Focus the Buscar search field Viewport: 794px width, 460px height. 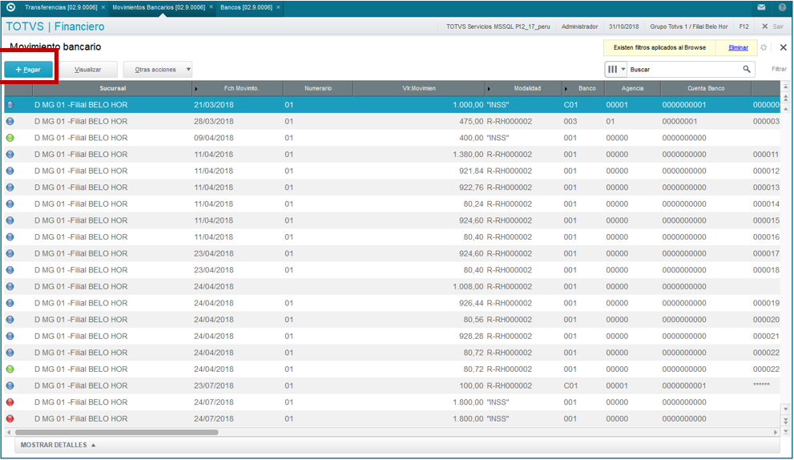(683, 70)
